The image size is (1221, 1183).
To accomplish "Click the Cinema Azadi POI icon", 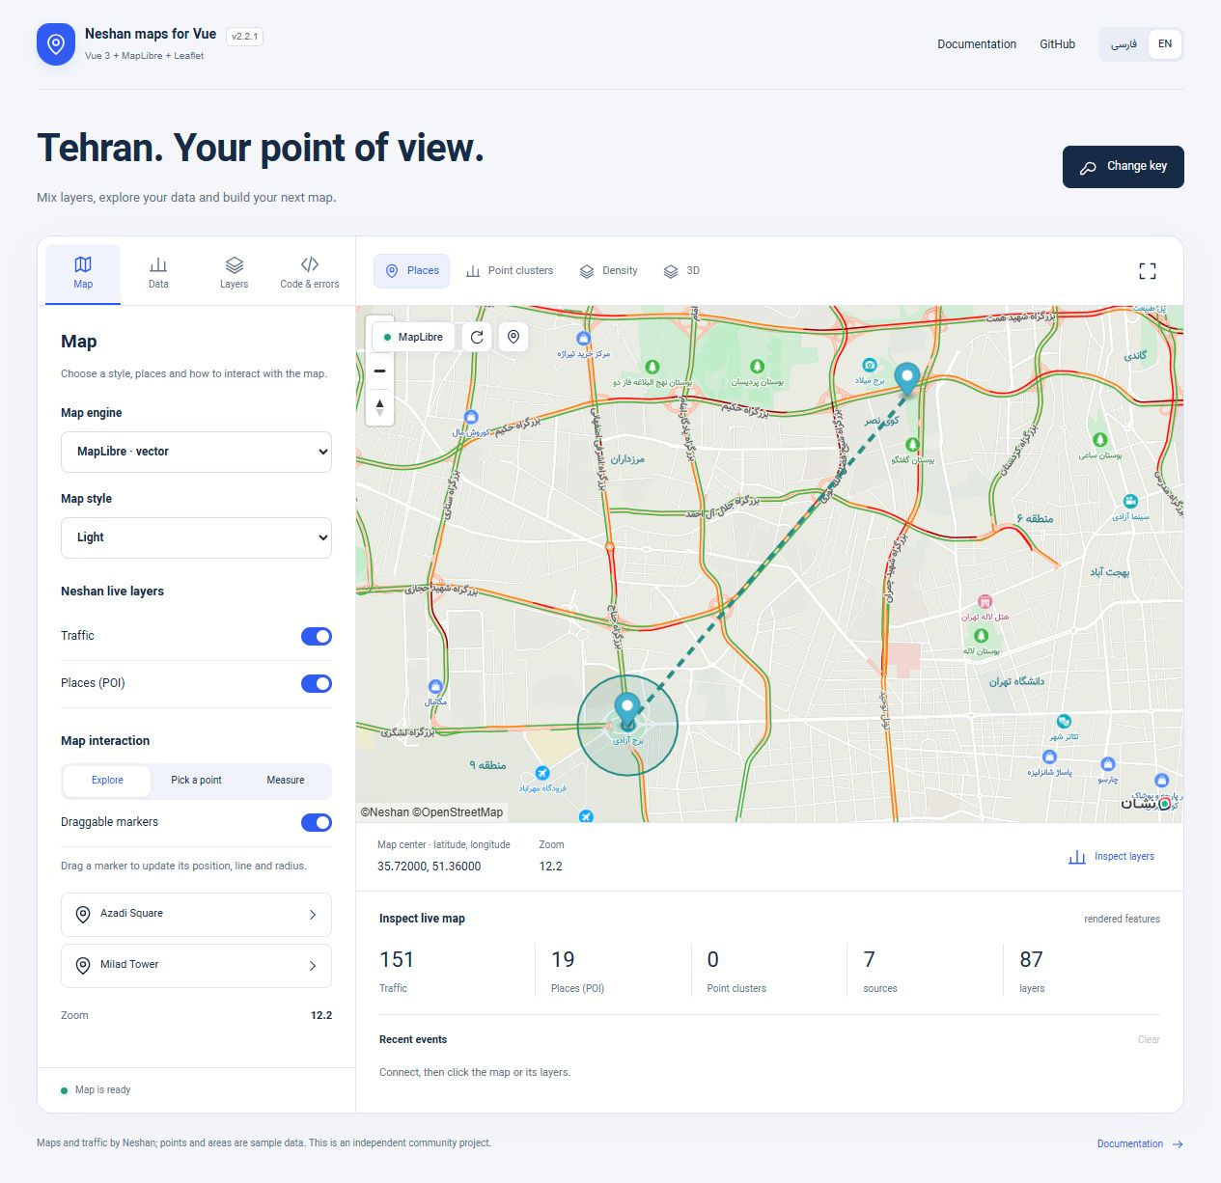I will (1130, 502).
